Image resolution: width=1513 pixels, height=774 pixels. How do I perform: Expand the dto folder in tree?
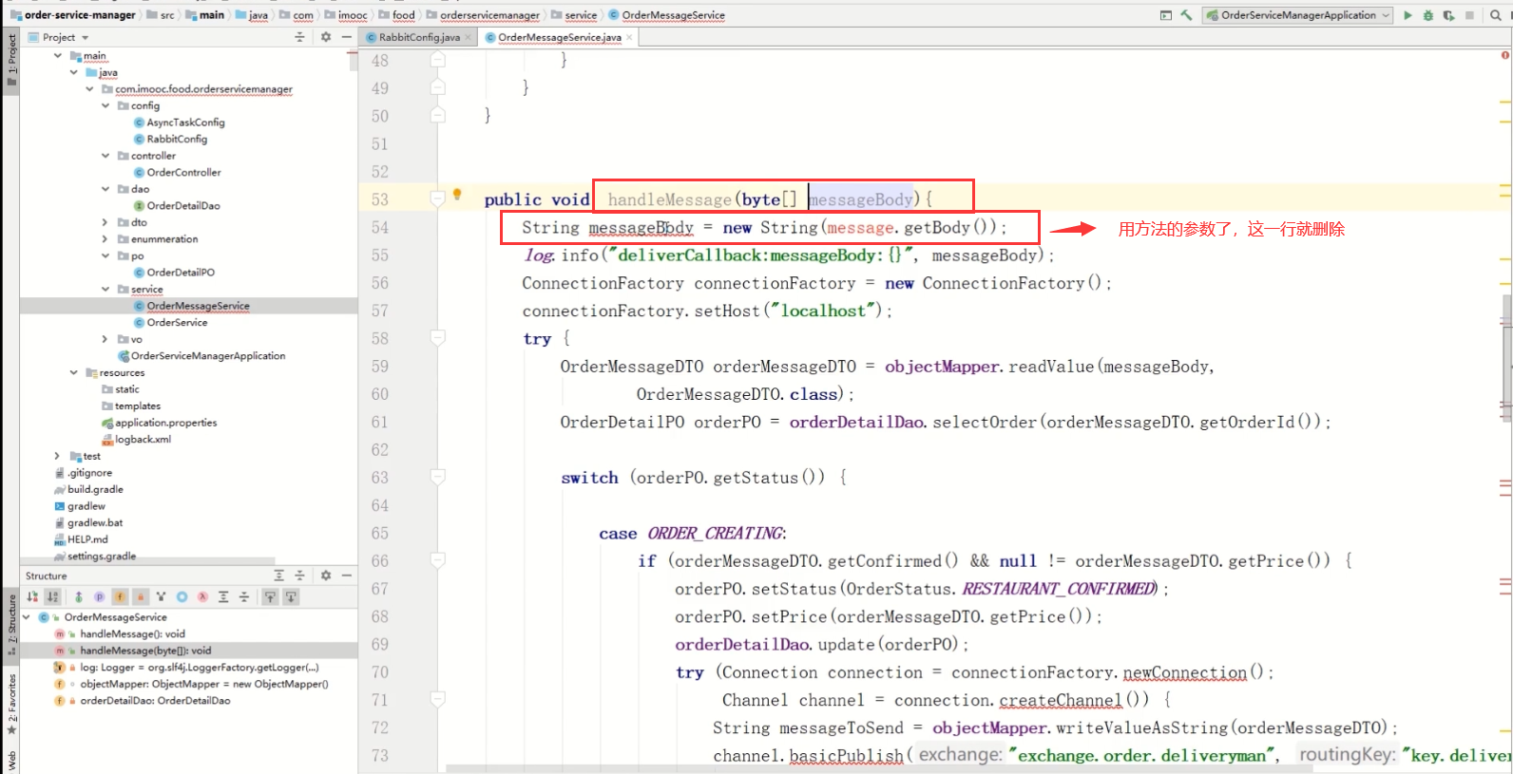coord(105,222)
